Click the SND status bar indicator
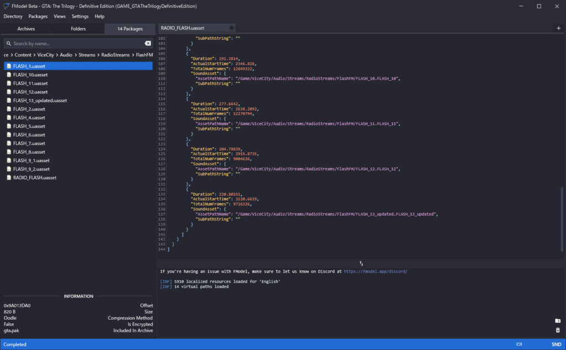 click(556, 344)
